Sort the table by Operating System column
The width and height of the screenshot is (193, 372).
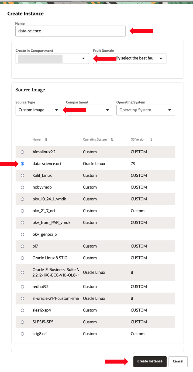pos(112,139)
